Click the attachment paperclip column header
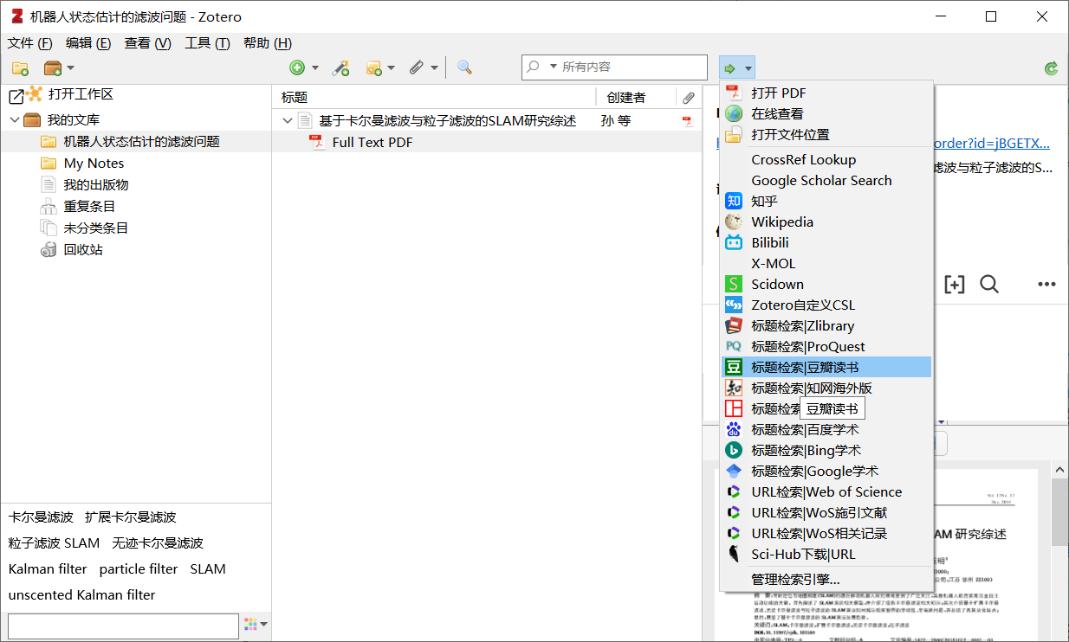 pos(689,98)
